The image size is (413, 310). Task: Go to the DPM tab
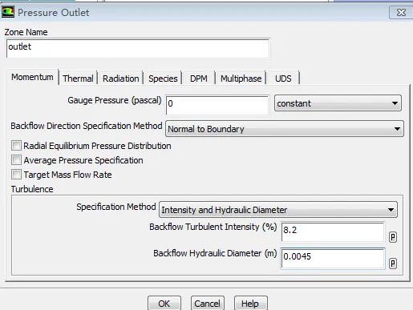pyautogui.click(x=199, y=79)
